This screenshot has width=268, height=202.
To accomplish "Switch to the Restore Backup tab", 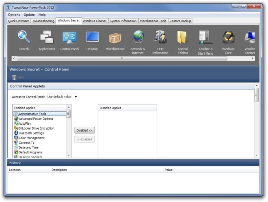I will (x=180, y=21).
